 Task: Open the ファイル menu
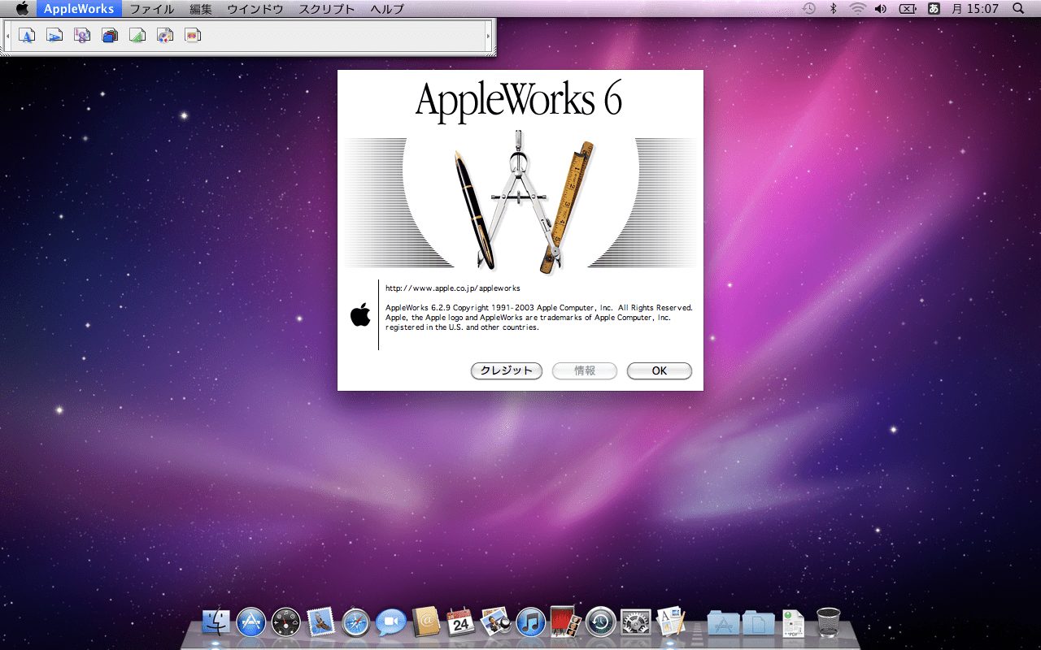click(x=152, y=9)
